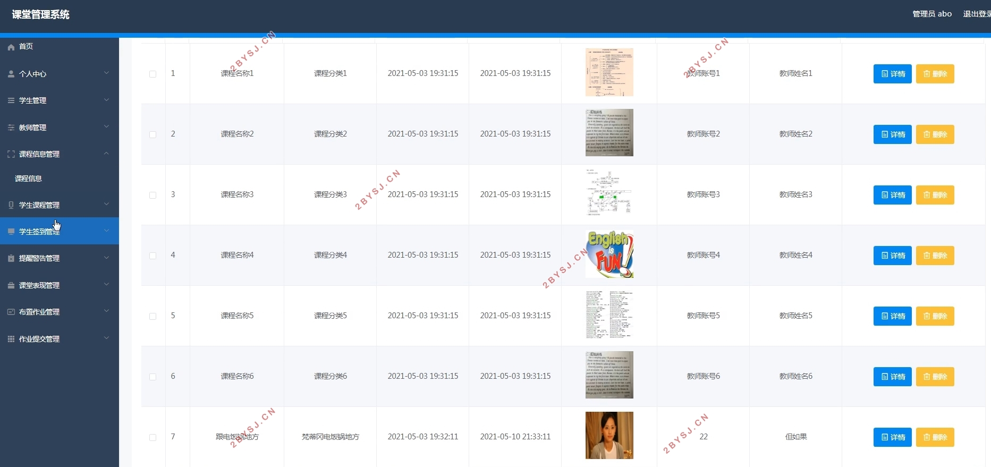View 详情 for 课程名称2
Viewport: 991px width, 467px height.
pyautogui.click(x=893, y=134)
